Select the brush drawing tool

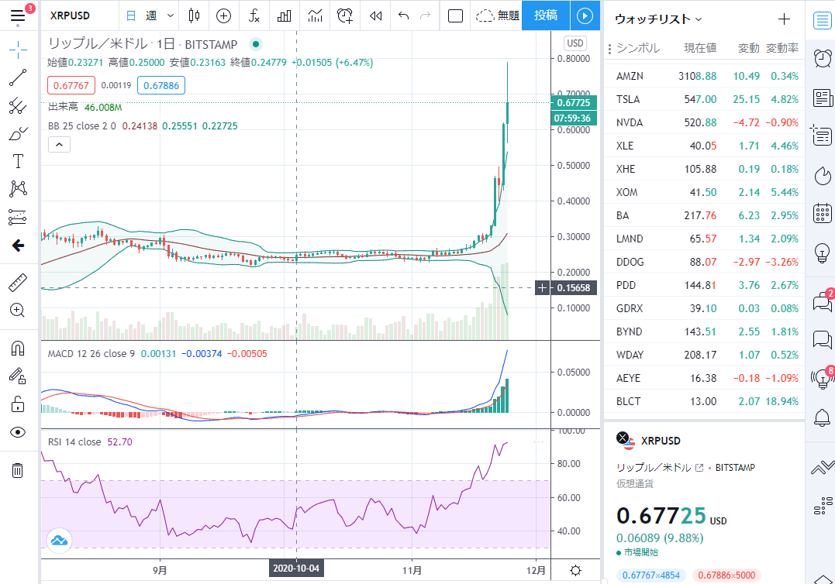coord(18,133)
